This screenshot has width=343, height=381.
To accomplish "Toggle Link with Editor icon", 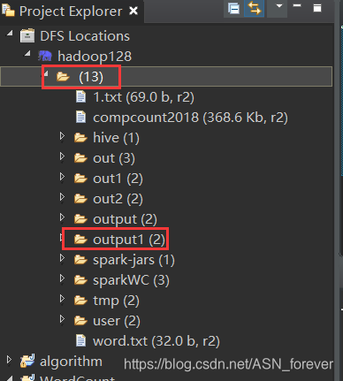I will (255, 8).
